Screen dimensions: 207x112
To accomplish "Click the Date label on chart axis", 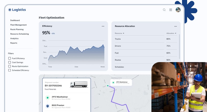I will (76, 67).
